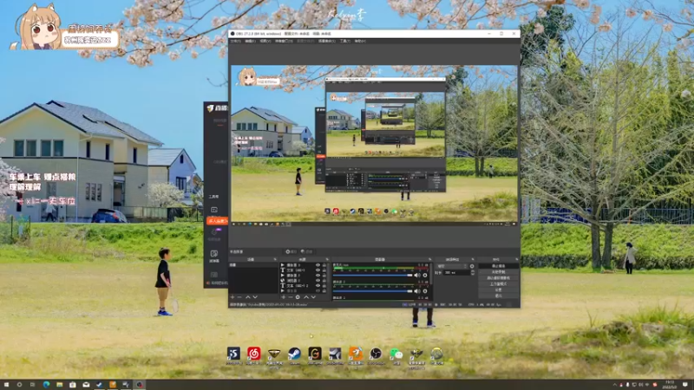The height and width of the screenshot is (390, 694).
Task: Open transition properties gear icon
Action: click(x=472, y=266)
